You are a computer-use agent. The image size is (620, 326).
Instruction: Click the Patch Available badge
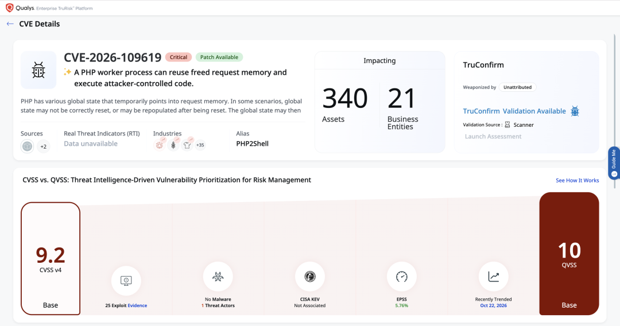click(219, 57)
